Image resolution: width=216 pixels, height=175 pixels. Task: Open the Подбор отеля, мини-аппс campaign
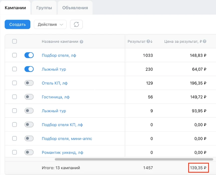pyautogui.click(x=67, y=139)
